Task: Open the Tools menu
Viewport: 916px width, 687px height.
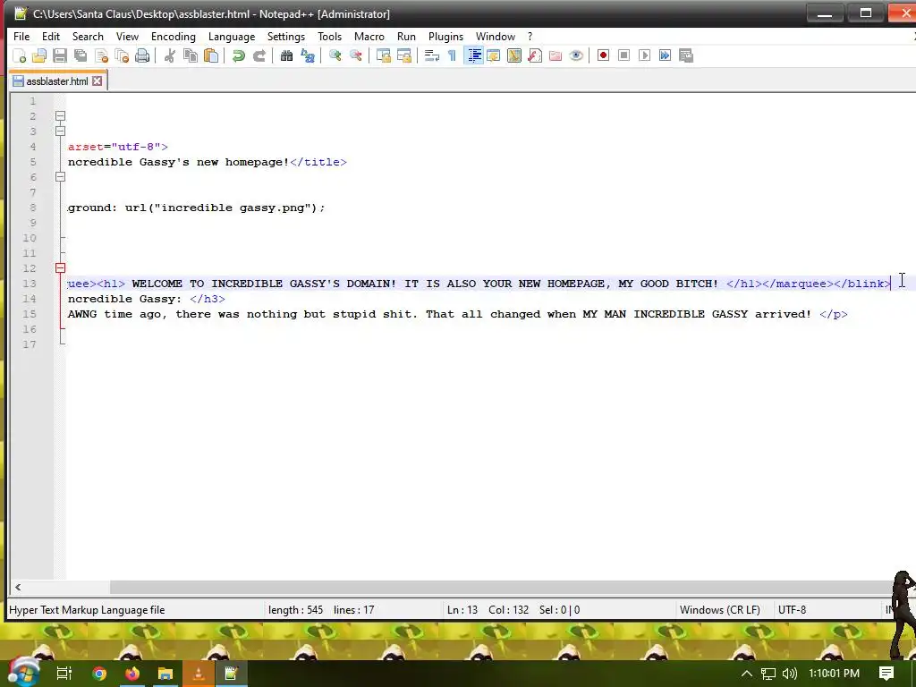Action: tap(329, 36)
